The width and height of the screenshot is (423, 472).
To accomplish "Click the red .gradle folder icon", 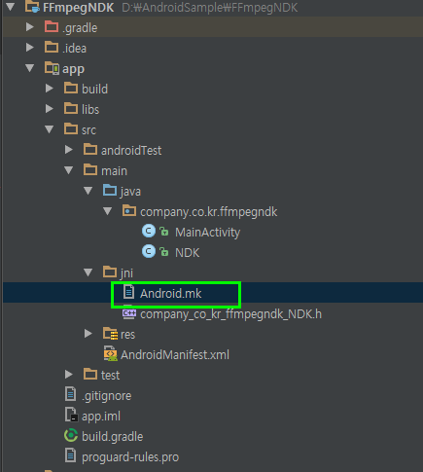I will pyautogui.click(x=52, y=26).
